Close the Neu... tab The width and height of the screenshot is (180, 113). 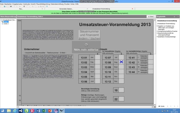[x=42, y=9]
